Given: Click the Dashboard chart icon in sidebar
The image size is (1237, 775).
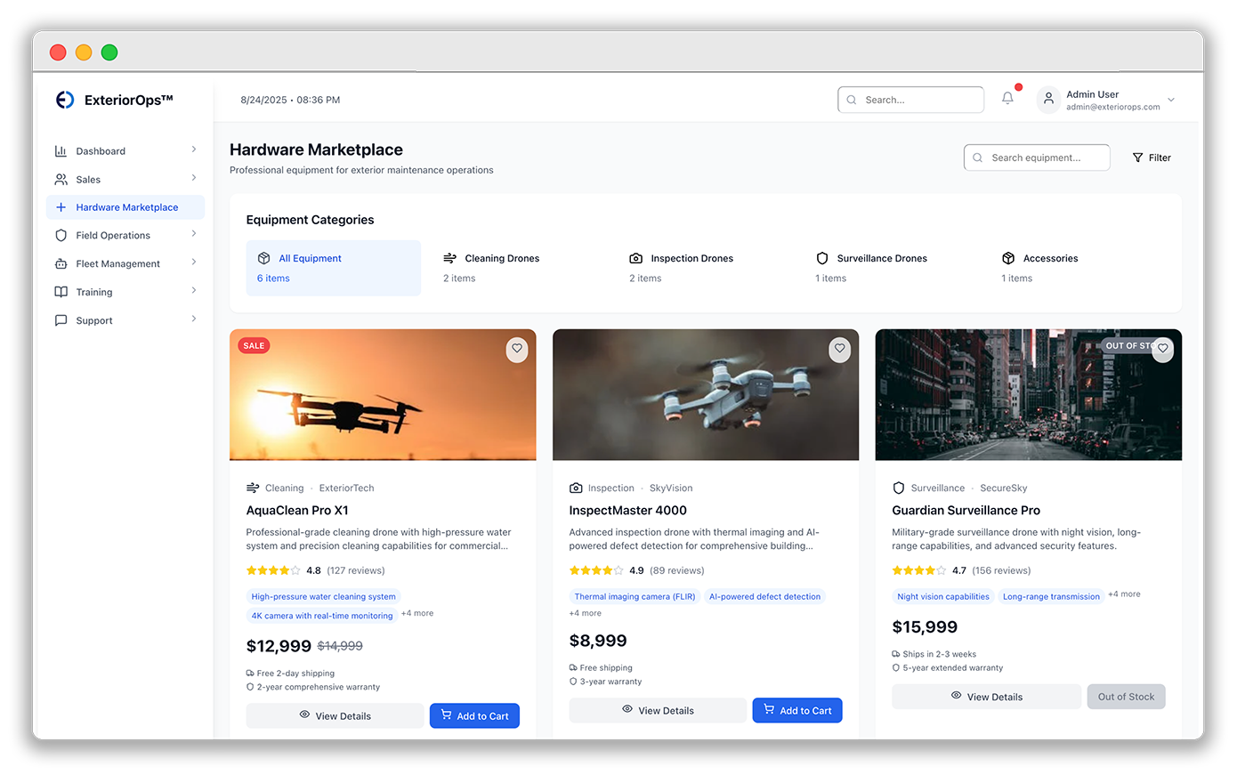Looking at the screenshot, I should 61,151.
